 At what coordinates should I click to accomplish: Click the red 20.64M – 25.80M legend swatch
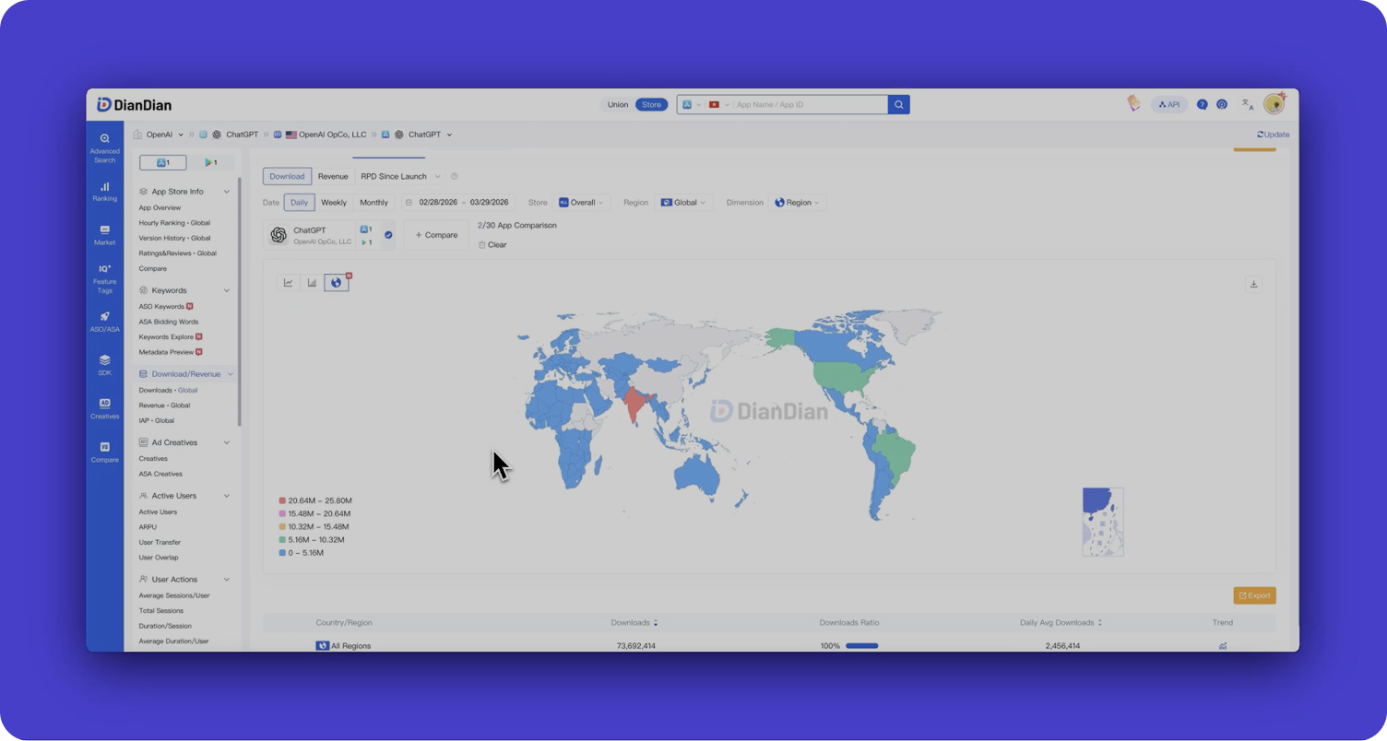282,500
